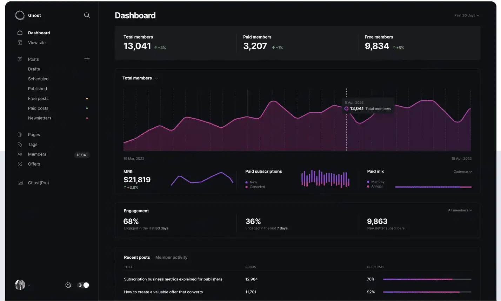This screenshot has width=501, height=301.
Task: Click the 92% open rate progress bar
Action: pos(427,292)
